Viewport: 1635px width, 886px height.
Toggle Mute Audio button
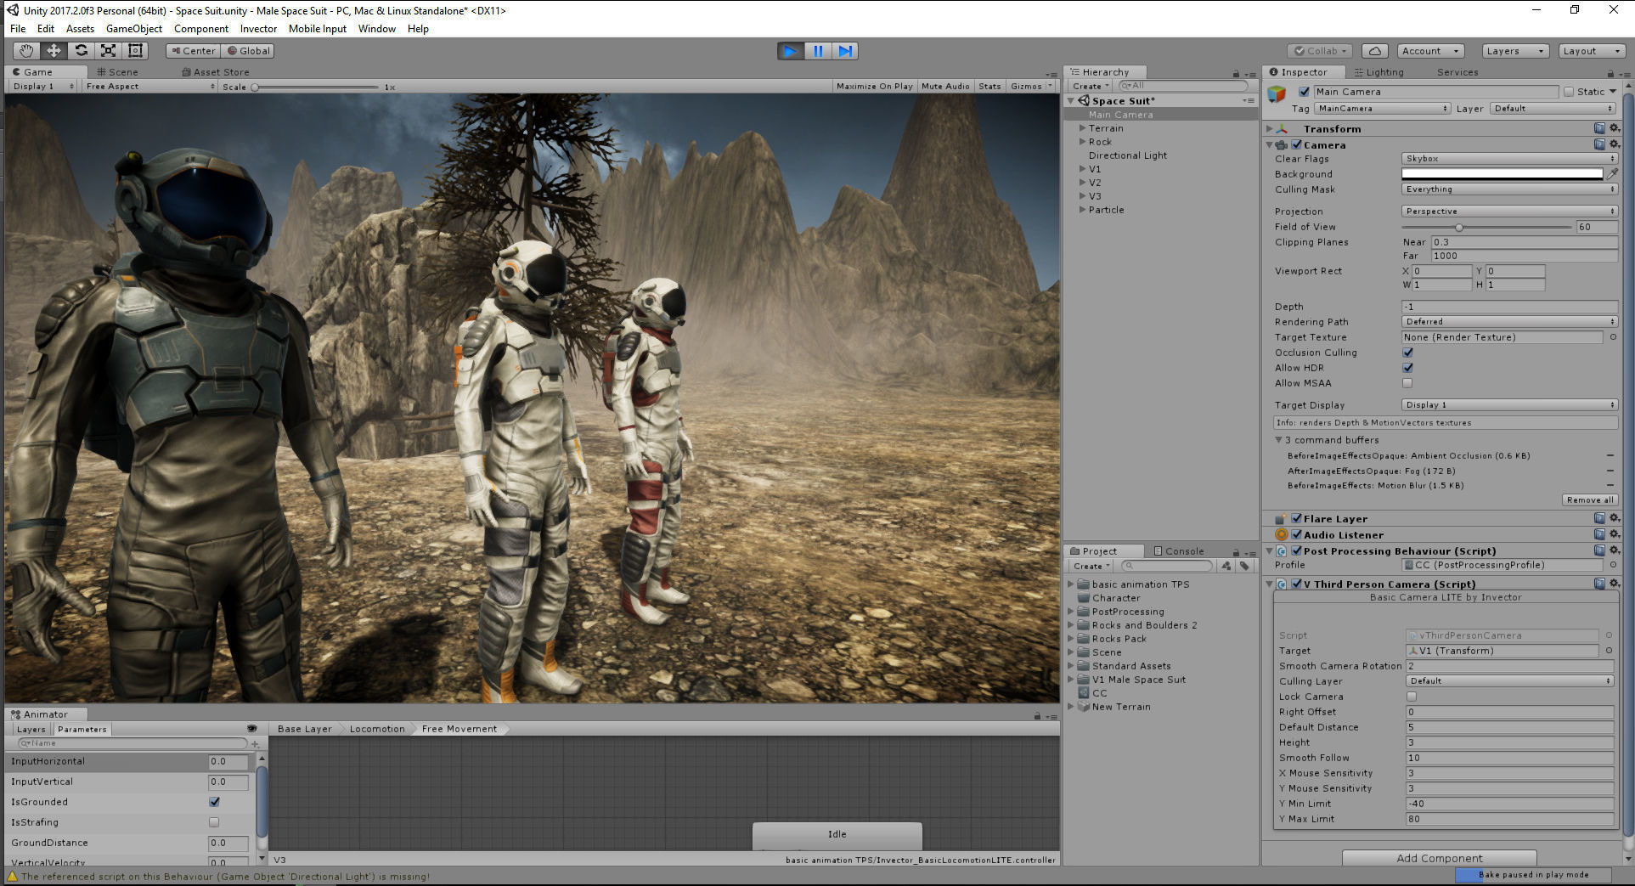pyautogui.click(x=945, y=87)
